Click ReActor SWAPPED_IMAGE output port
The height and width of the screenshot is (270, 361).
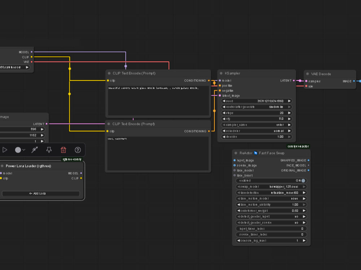click(x=309, y=160)
